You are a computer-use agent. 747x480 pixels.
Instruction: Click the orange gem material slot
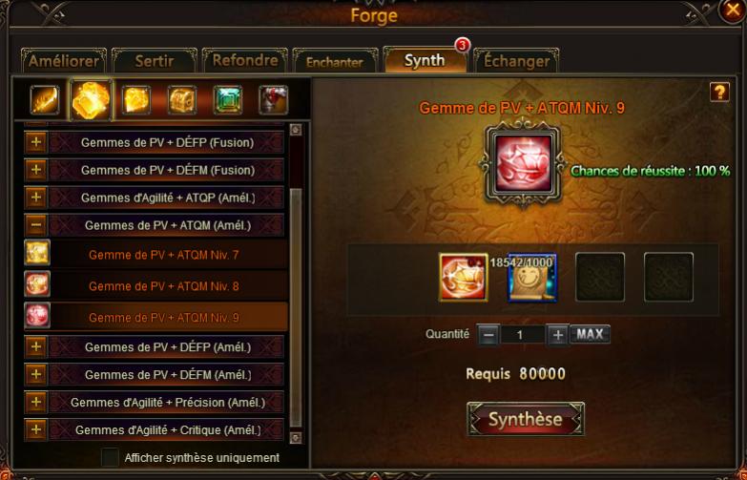[464, 278]
